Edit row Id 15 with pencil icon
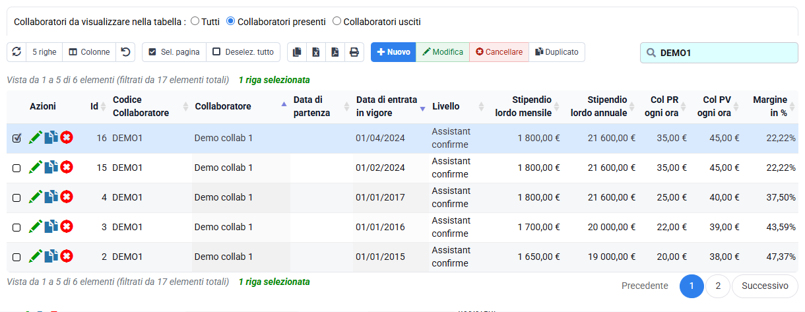 (36, 167)
